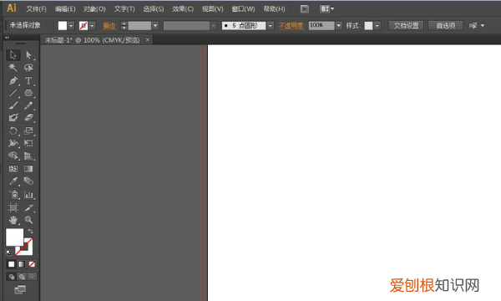The image size is (501, 301).
Task: Open the fill color dropdown arrow
Action: click(x=71, y=26)
